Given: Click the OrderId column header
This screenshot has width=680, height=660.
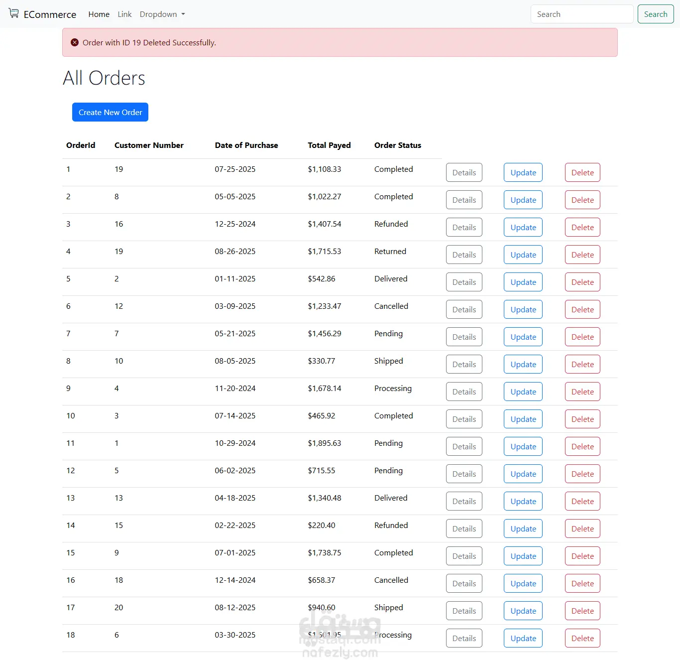Looking at the screenshot, I should (x=81, y=145).
